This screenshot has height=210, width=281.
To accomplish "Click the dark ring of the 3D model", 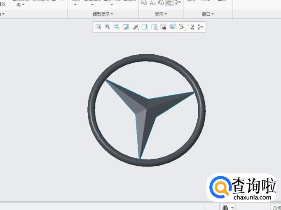I will [92, 110].
